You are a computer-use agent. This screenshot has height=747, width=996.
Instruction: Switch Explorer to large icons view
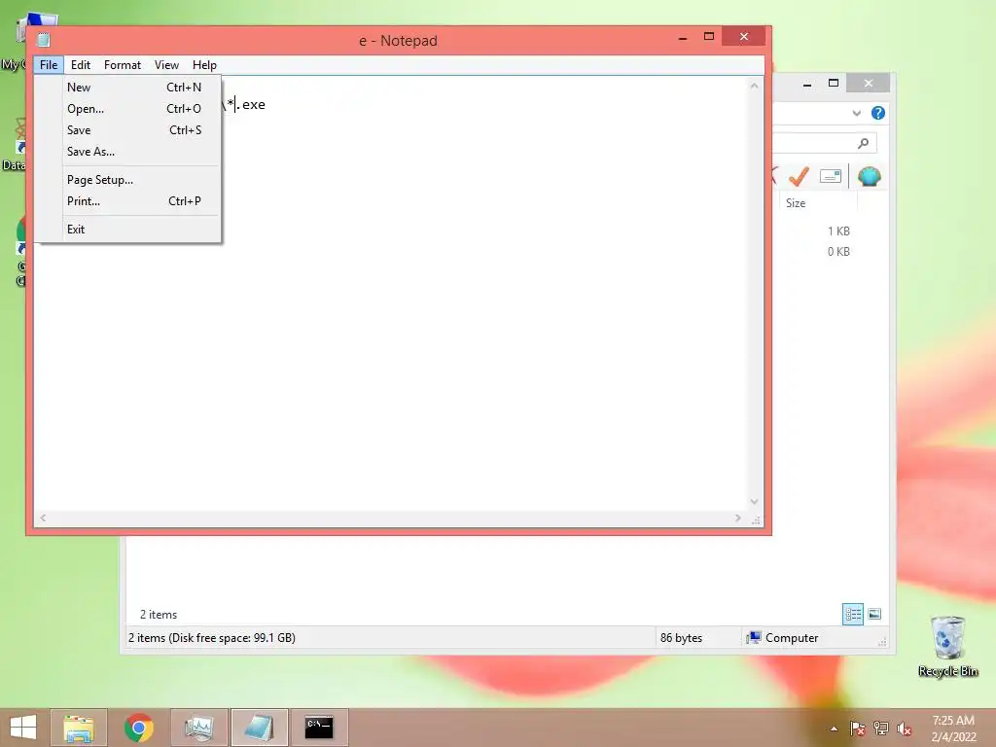(874, 615)
